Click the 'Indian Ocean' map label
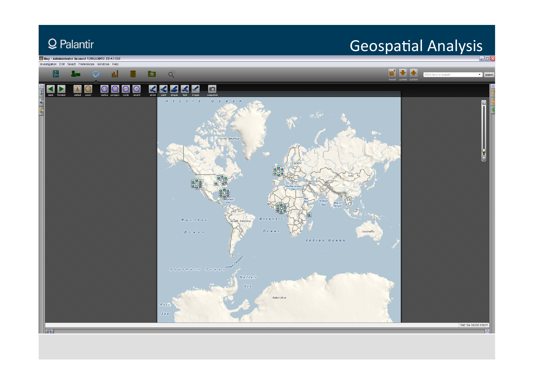This screenshot has height=377, width=534. click(326, 240)
